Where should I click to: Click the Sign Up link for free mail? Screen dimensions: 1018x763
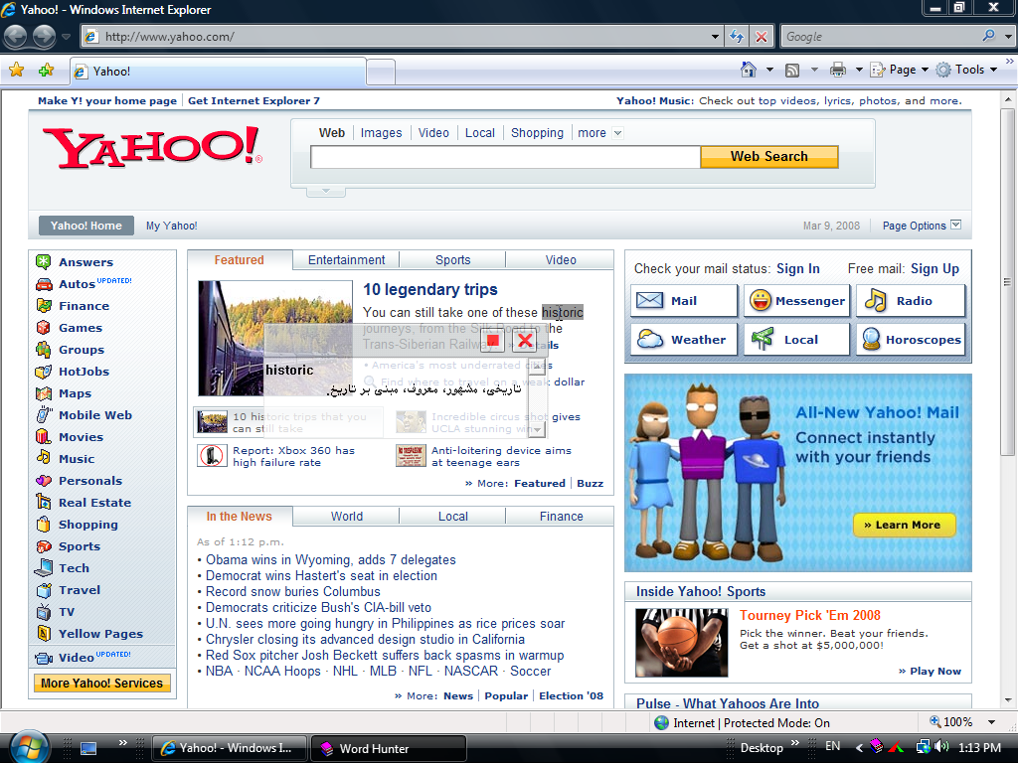[x=934, y=268]
